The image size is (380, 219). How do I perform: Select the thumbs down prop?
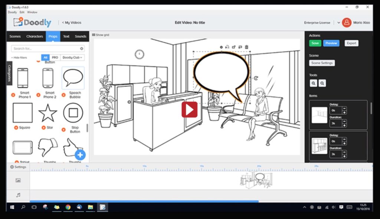[48, 147]
